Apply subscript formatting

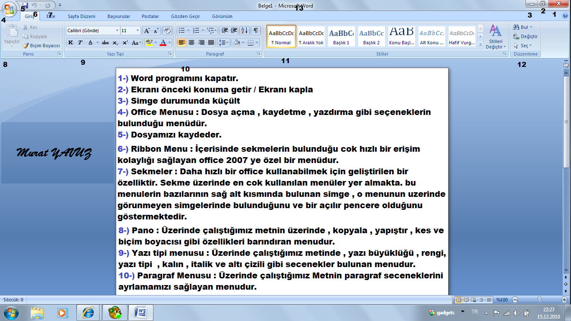pos(115,43)
